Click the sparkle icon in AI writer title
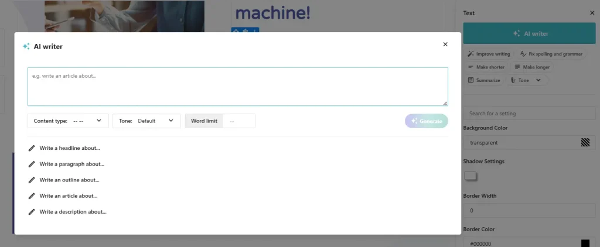Screen dimensions: 600x247 26,46
